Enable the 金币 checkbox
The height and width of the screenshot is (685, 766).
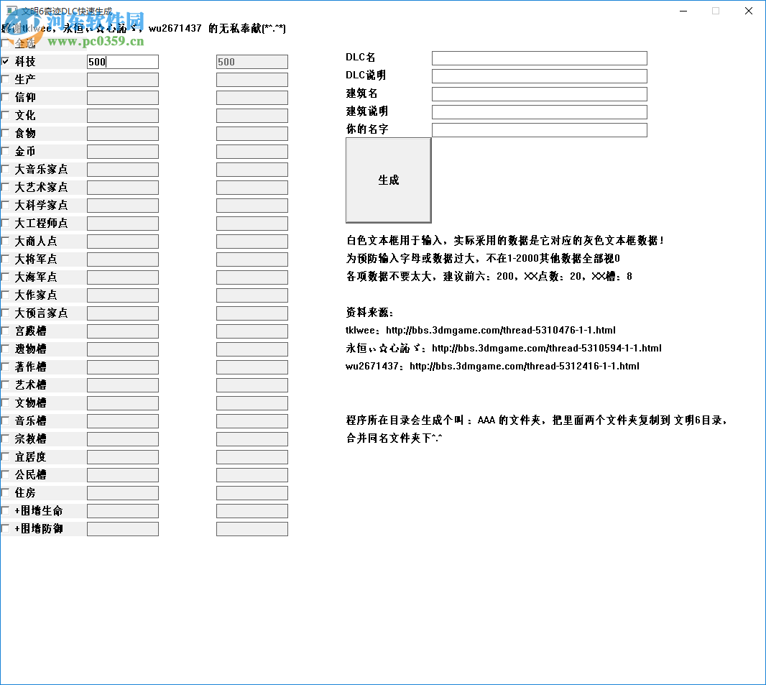pyautogui.click(x=6, y=151)
